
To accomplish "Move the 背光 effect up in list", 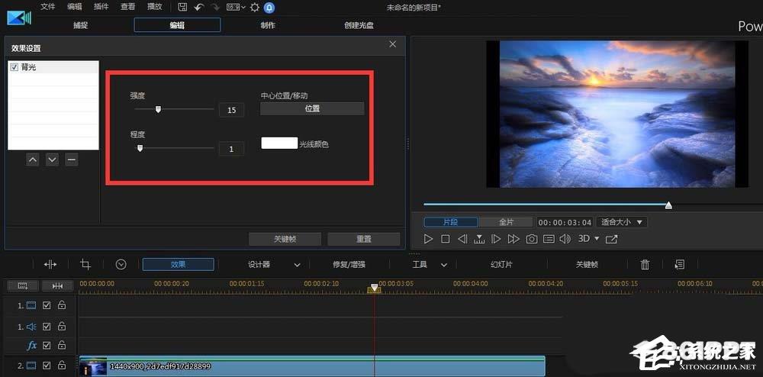I will tap(33, 159).
